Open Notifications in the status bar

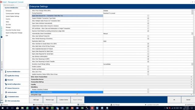pos(190,105)
